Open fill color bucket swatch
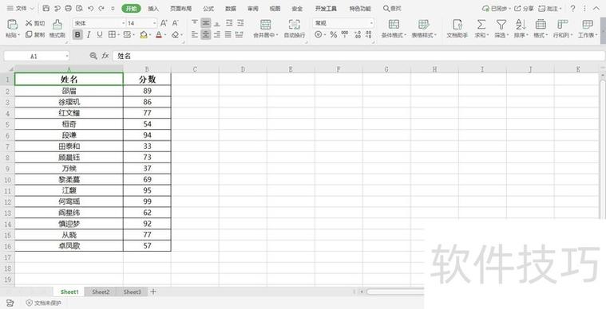This screenshot has height=309, width=606. click(x=144, y=35)
